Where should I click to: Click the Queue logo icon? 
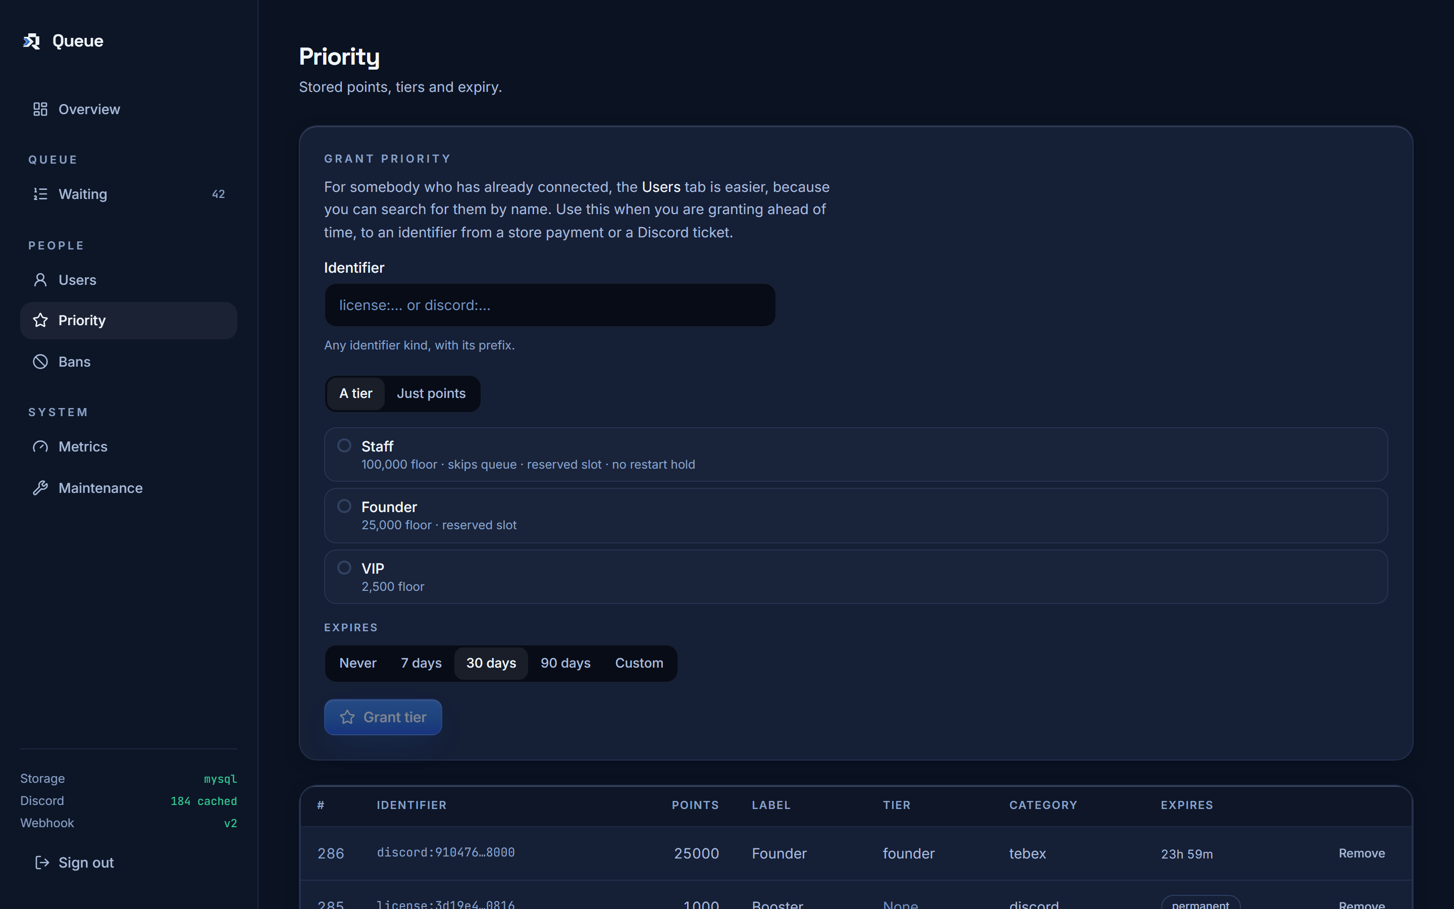[x=31, y=41]
